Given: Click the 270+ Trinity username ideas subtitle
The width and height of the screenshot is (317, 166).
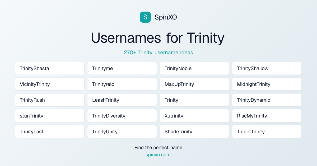Looking at the screenshot, I should coord(158,52).
